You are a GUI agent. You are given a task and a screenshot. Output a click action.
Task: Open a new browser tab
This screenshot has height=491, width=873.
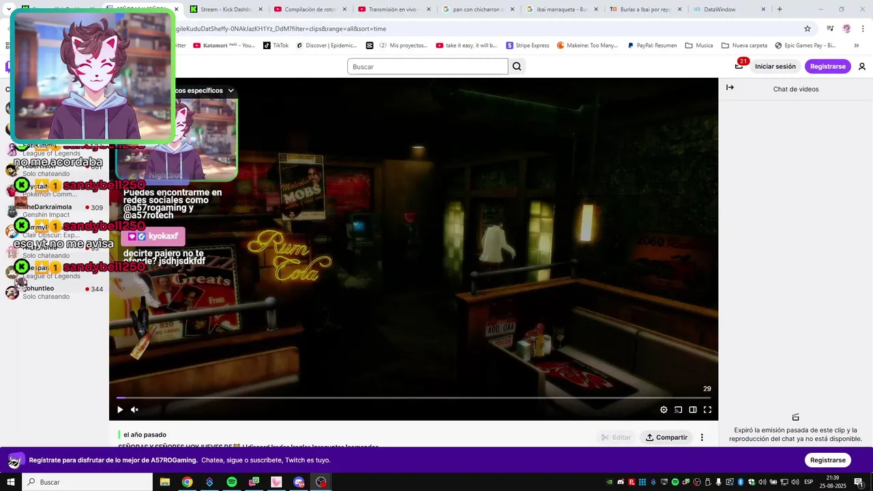point(780,10)
